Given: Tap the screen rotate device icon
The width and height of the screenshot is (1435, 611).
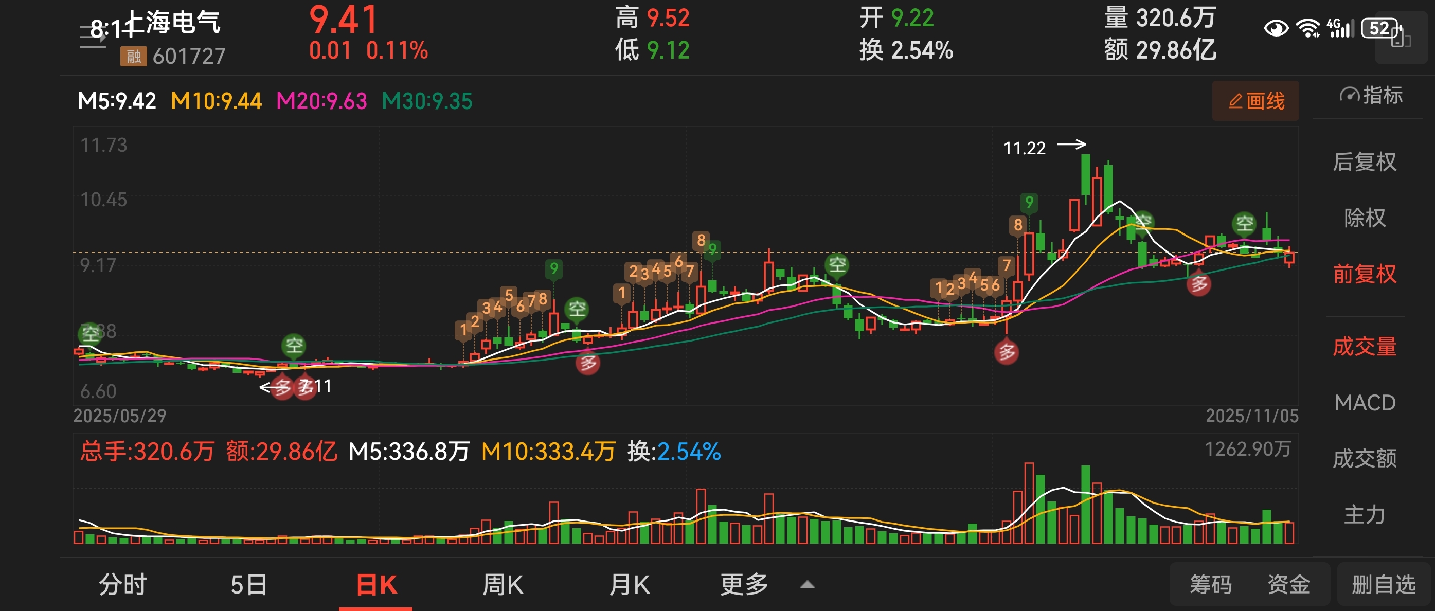Looking at the screenshot, I should [1400, 38].
